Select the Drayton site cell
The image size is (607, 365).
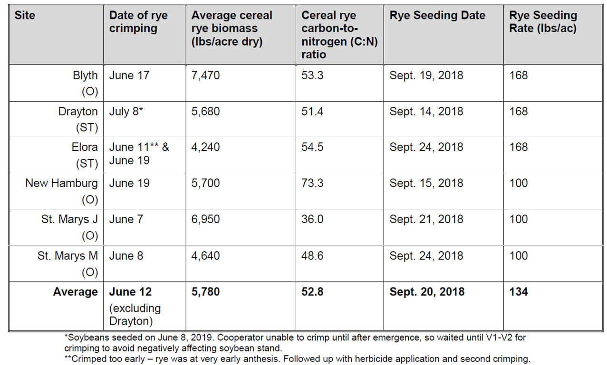coord(78,118)
